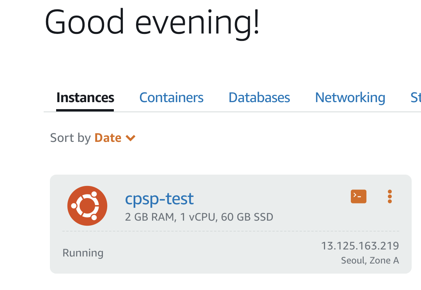Go to the Databases tab
The image size is (421, 290).
[259, 97]
